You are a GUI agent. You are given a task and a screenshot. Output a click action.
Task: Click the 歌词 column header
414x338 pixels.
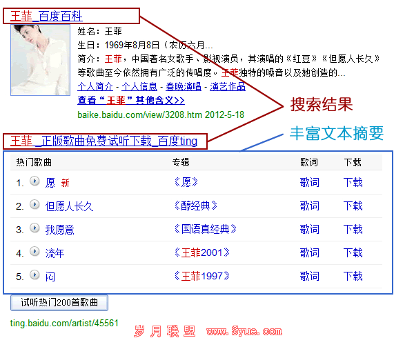point(309,162)
